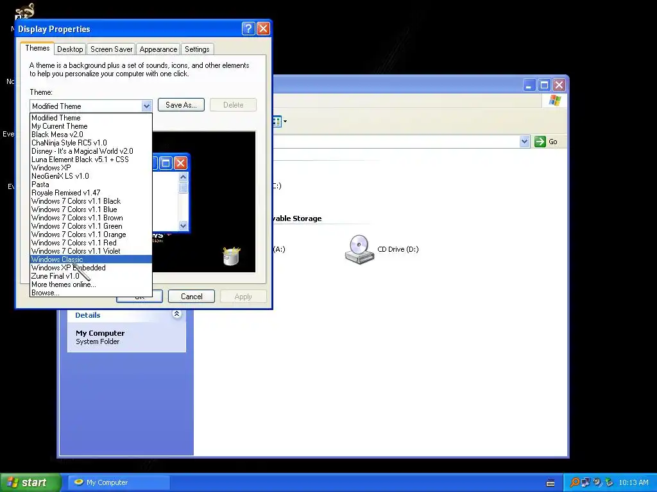657x492 pixels.
Task: Select the Windows XP theme entry
Action: (91, 168)
